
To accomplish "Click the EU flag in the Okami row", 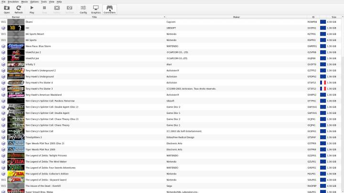I will pyautogui.click(x=322, y=22).
